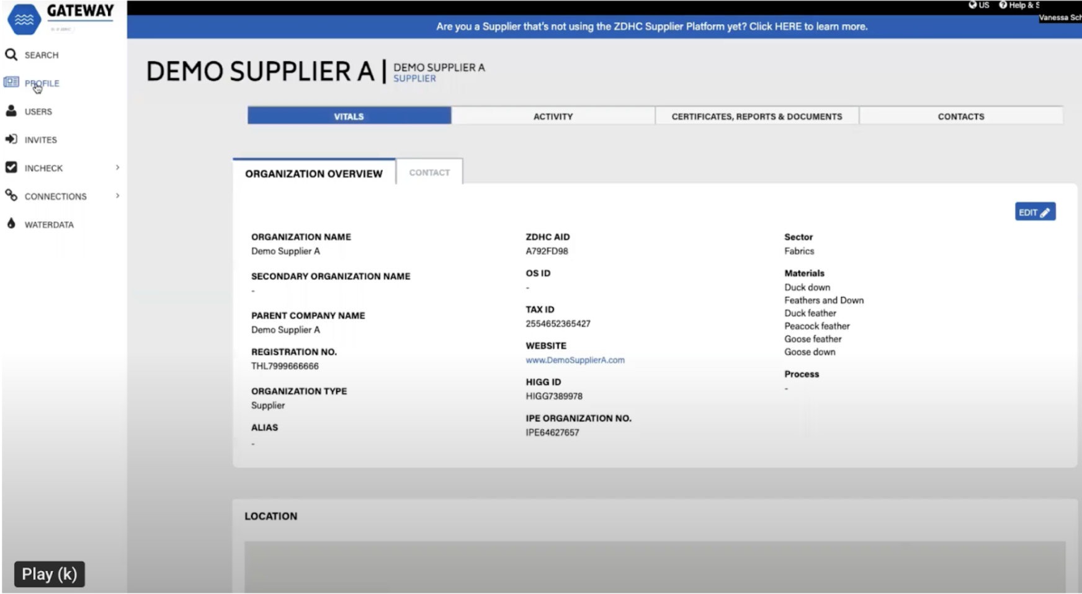The image size is (1082, 594).
Task: Click the Connections link icon
Action: 11,195
